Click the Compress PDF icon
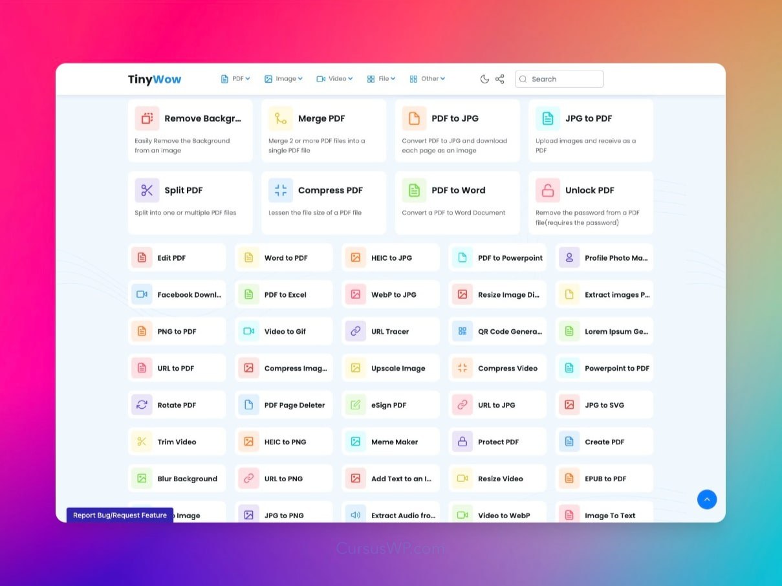 (281, 190)
